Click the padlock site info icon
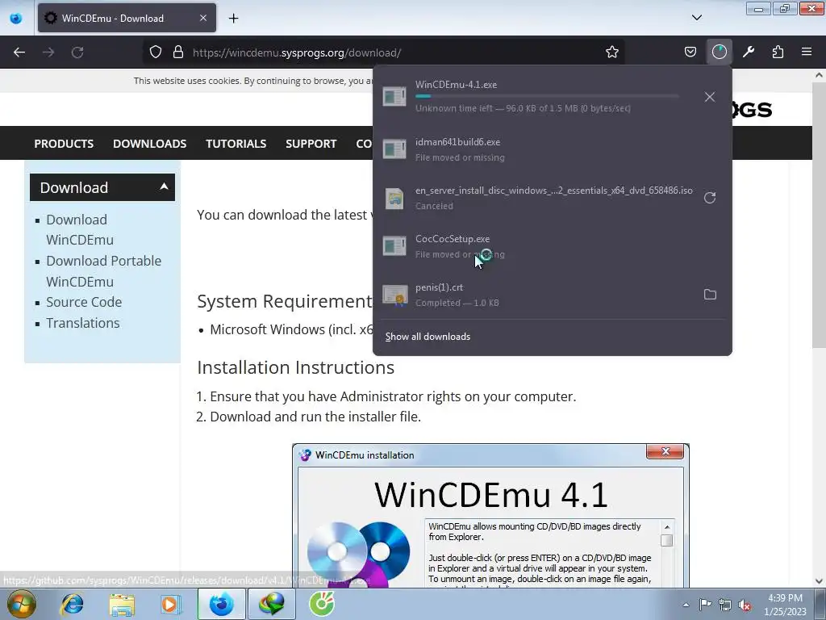 [178, 52]
